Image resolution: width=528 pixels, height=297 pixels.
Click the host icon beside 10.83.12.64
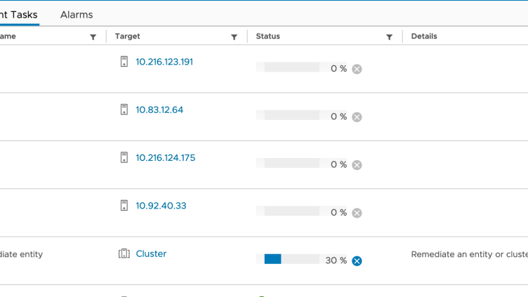click(x=124, y=110)
